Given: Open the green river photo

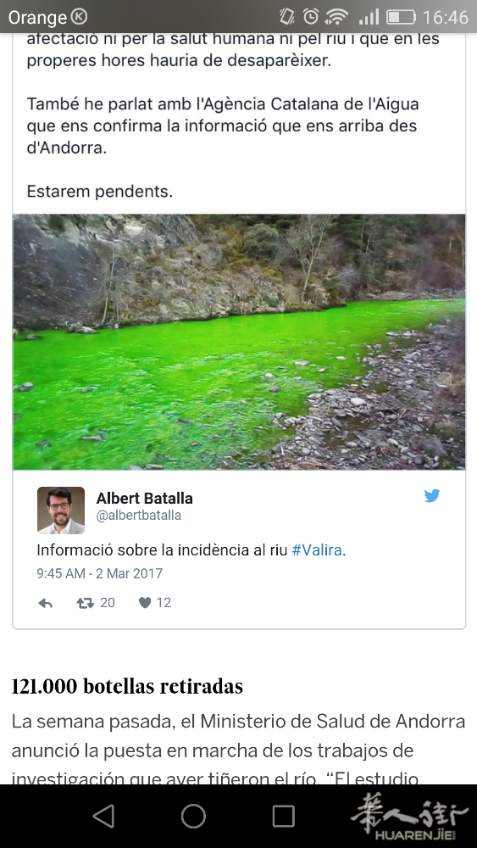Looking at the screenshot, I should (239, 342).
